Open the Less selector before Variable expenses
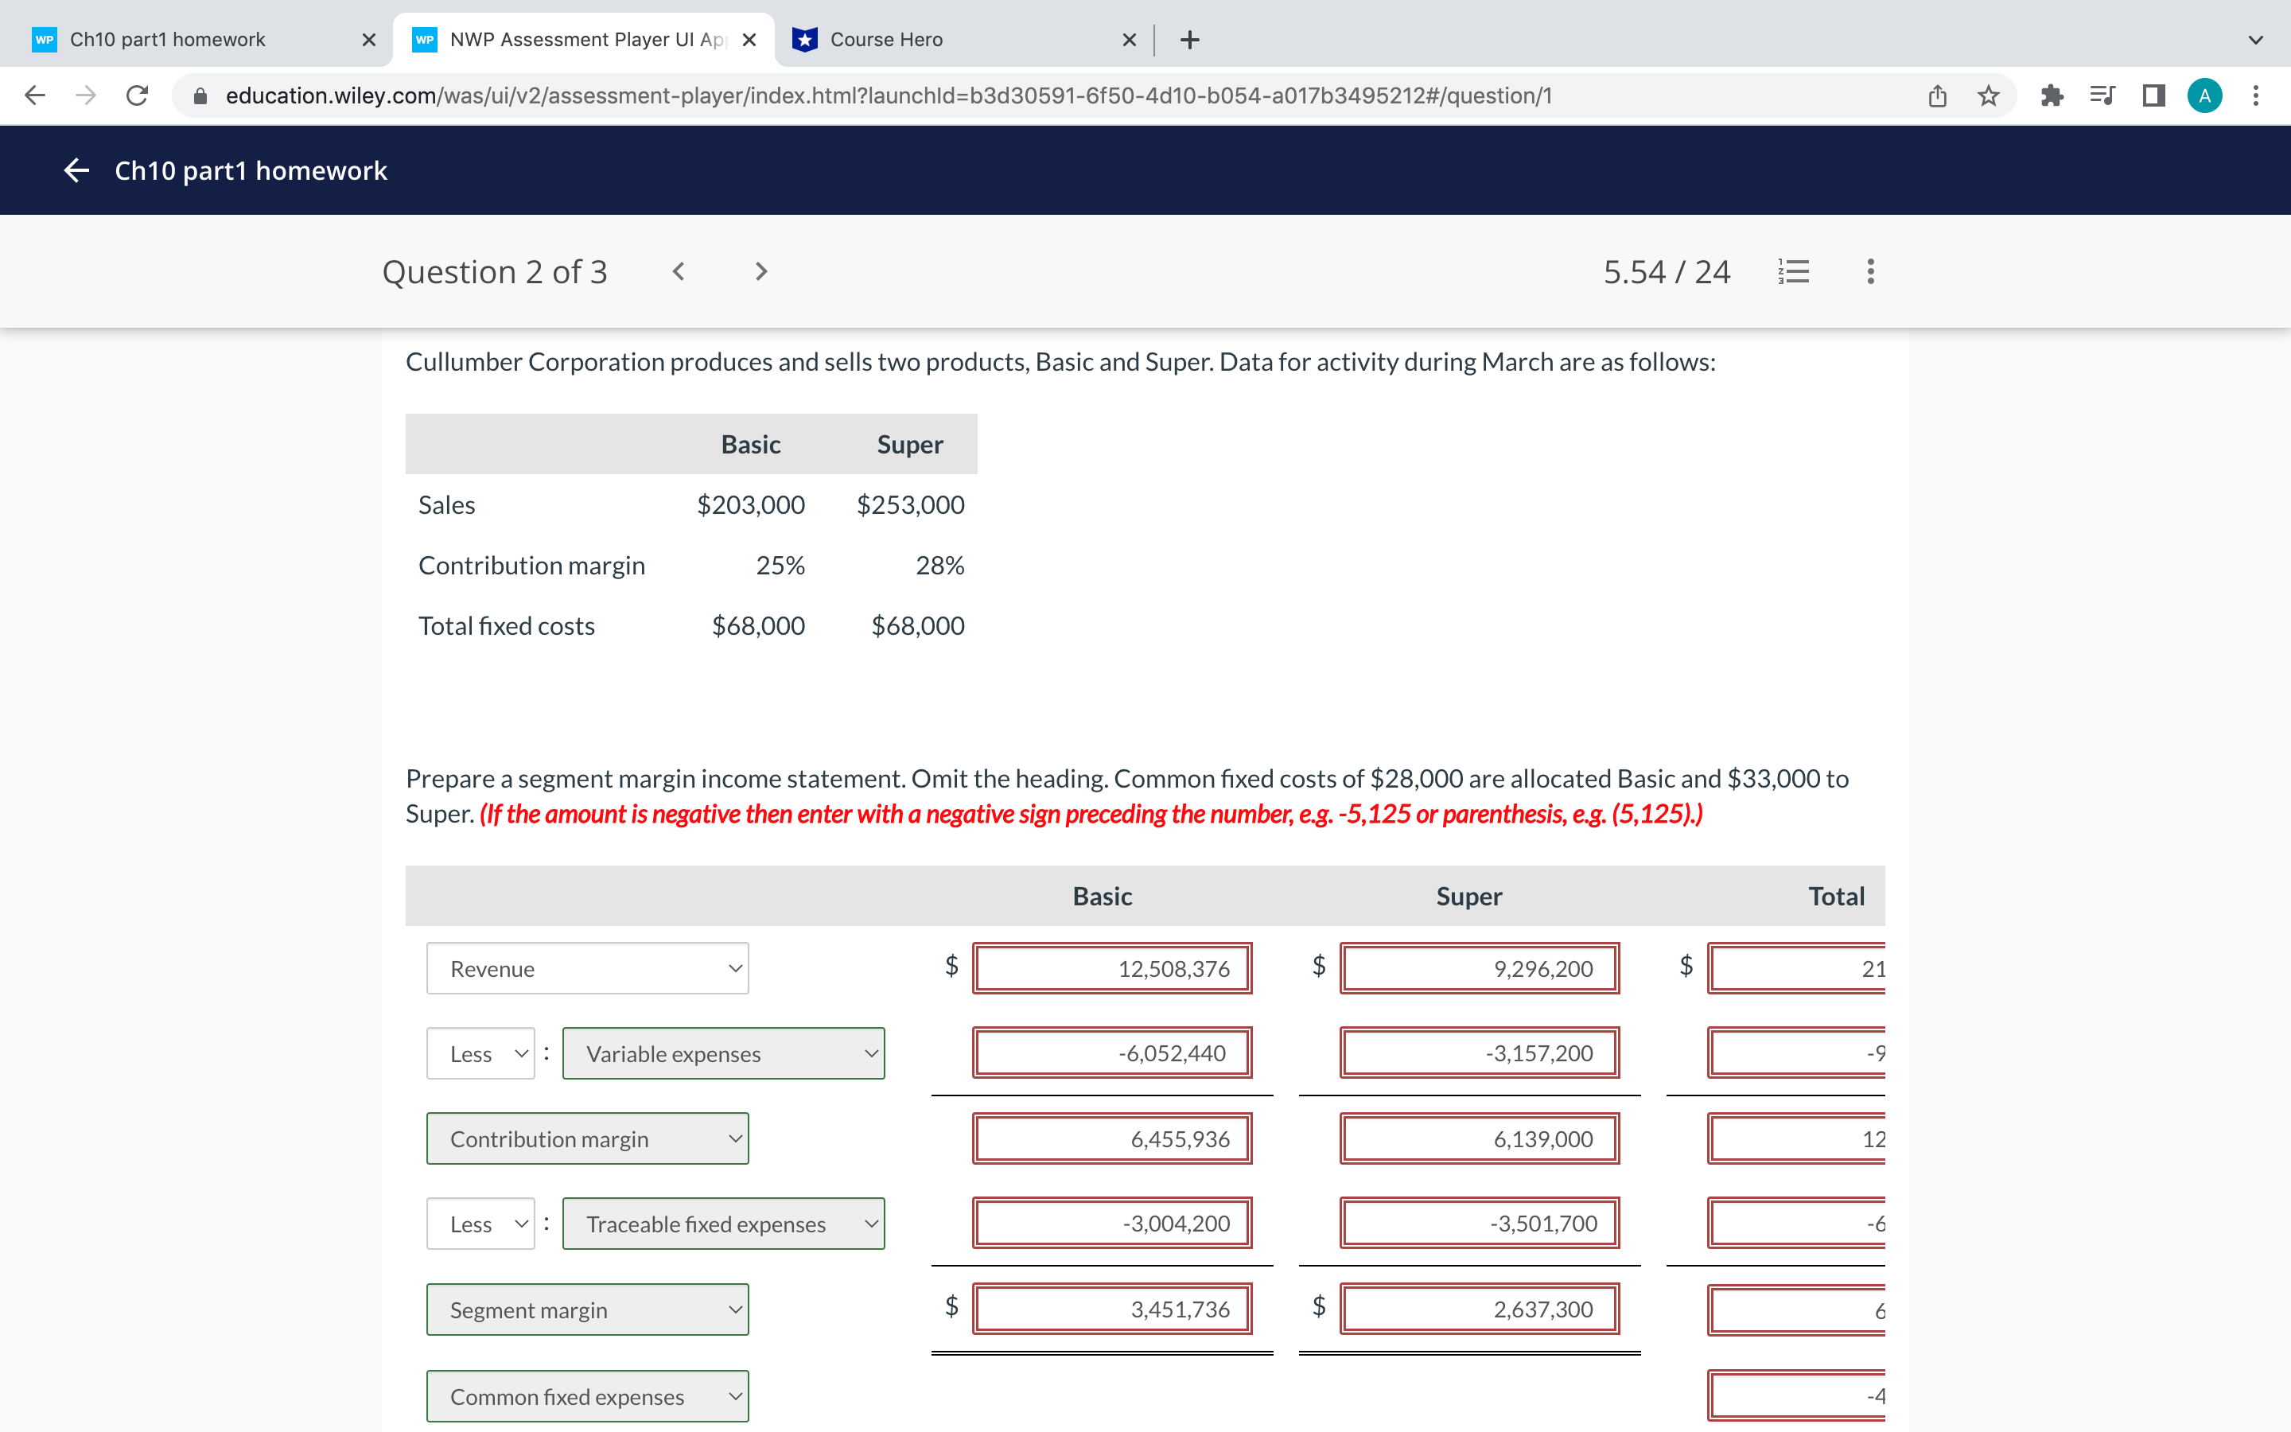This screenshot has height=1432, width=2291. click(x=481, y=1053)
